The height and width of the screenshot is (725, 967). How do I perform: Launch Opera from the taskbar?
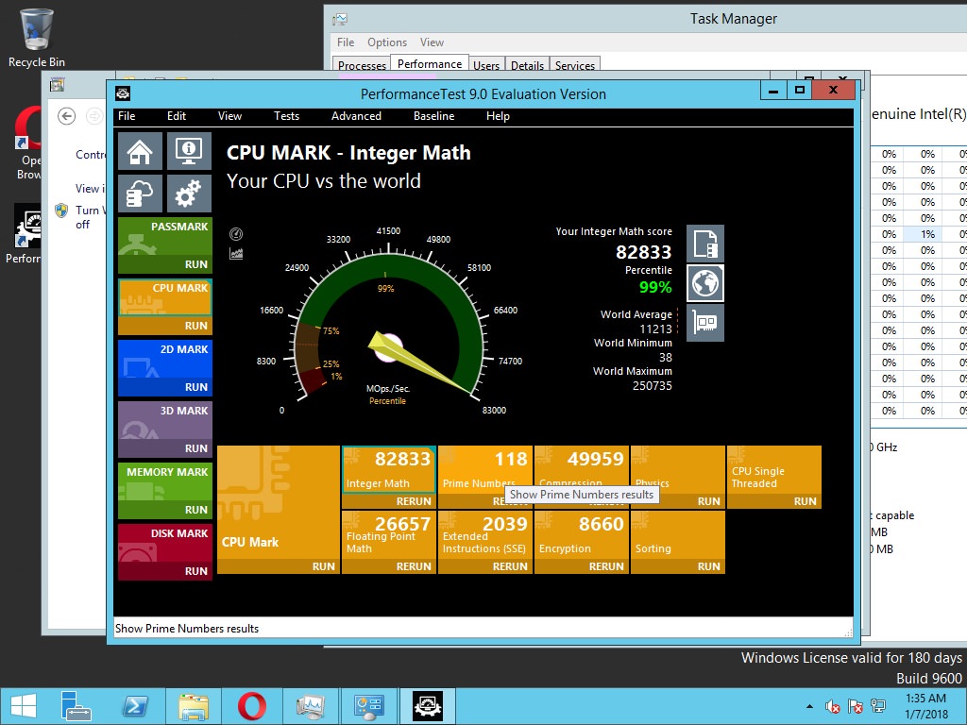(x=251, y=706)
